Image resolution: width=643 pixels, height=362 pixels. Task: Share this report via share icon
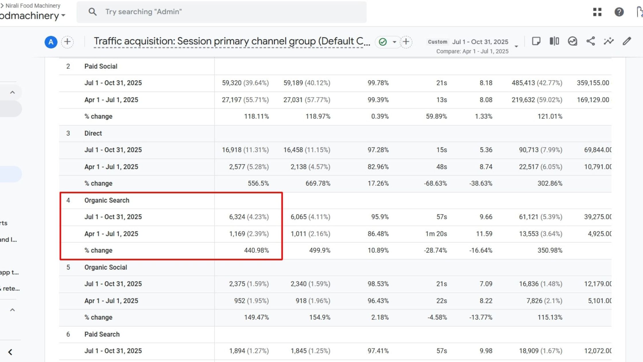coord(590,41)
